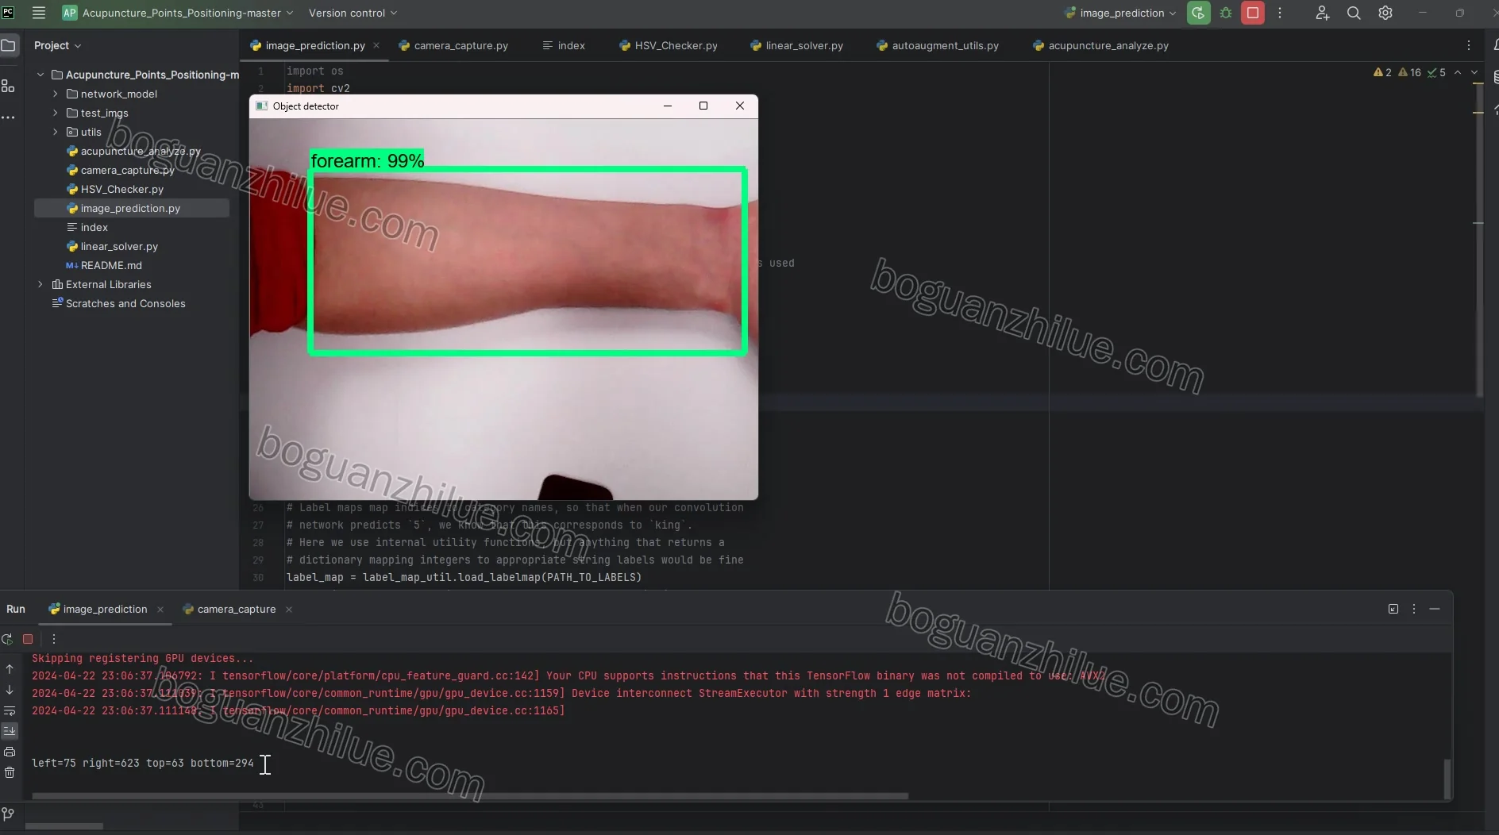Switch to the camera_capture.py editor tab
1499x835 pixels.
pos(453,45)
